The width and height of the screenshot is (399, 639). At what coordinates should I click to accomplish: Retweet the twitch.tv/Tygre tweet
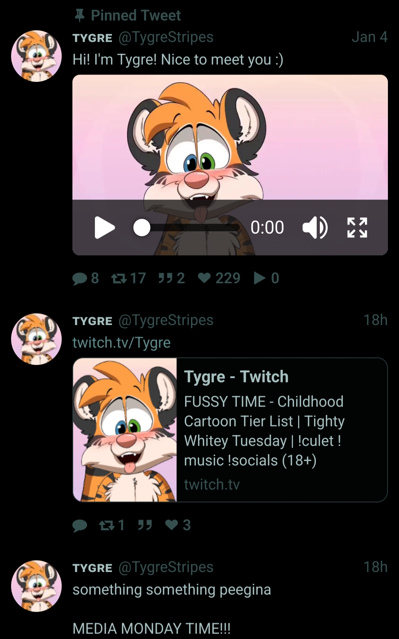pyautogui.click(x=107, y=525)
